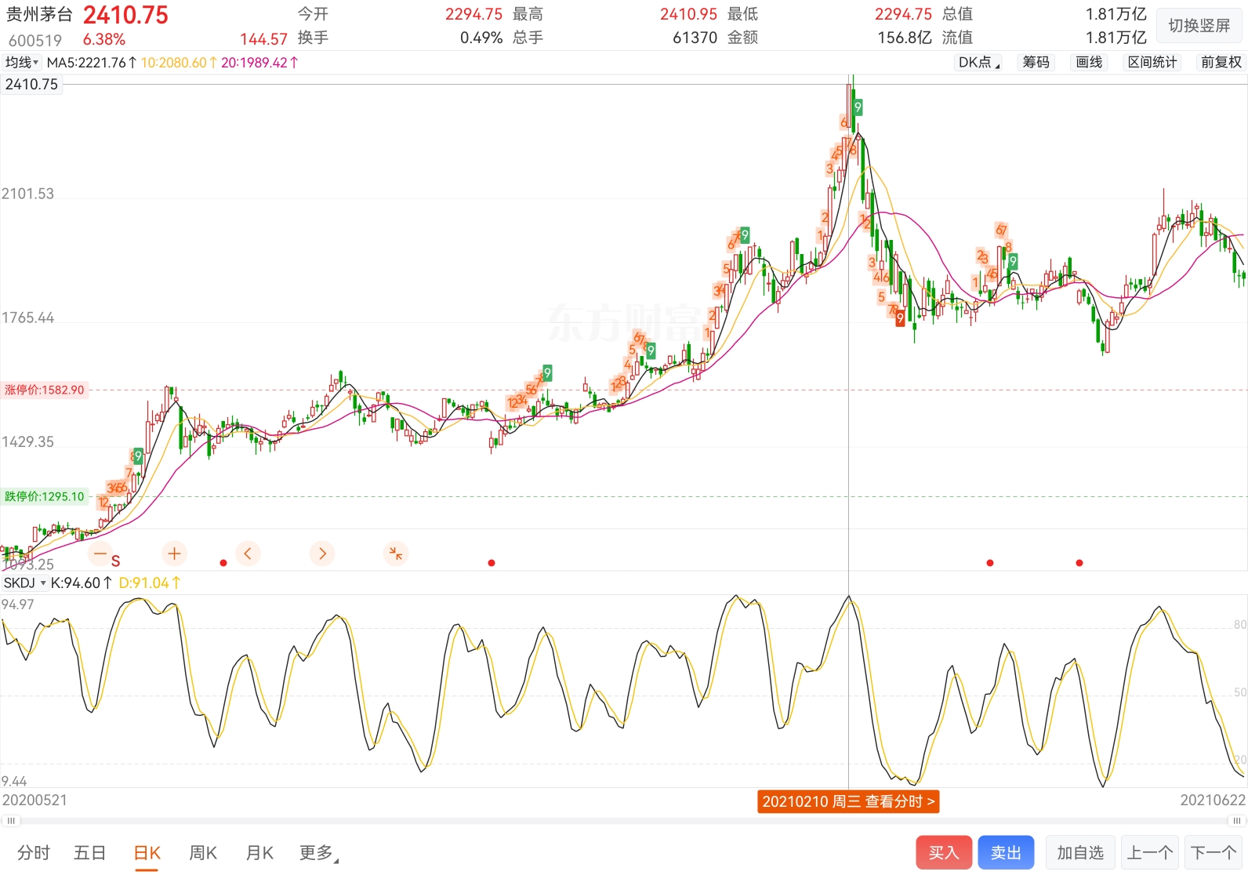The width and height of the screenshot is (1248, 875).
Task: Switch to the 五日 tab
Action: [89, 852]
